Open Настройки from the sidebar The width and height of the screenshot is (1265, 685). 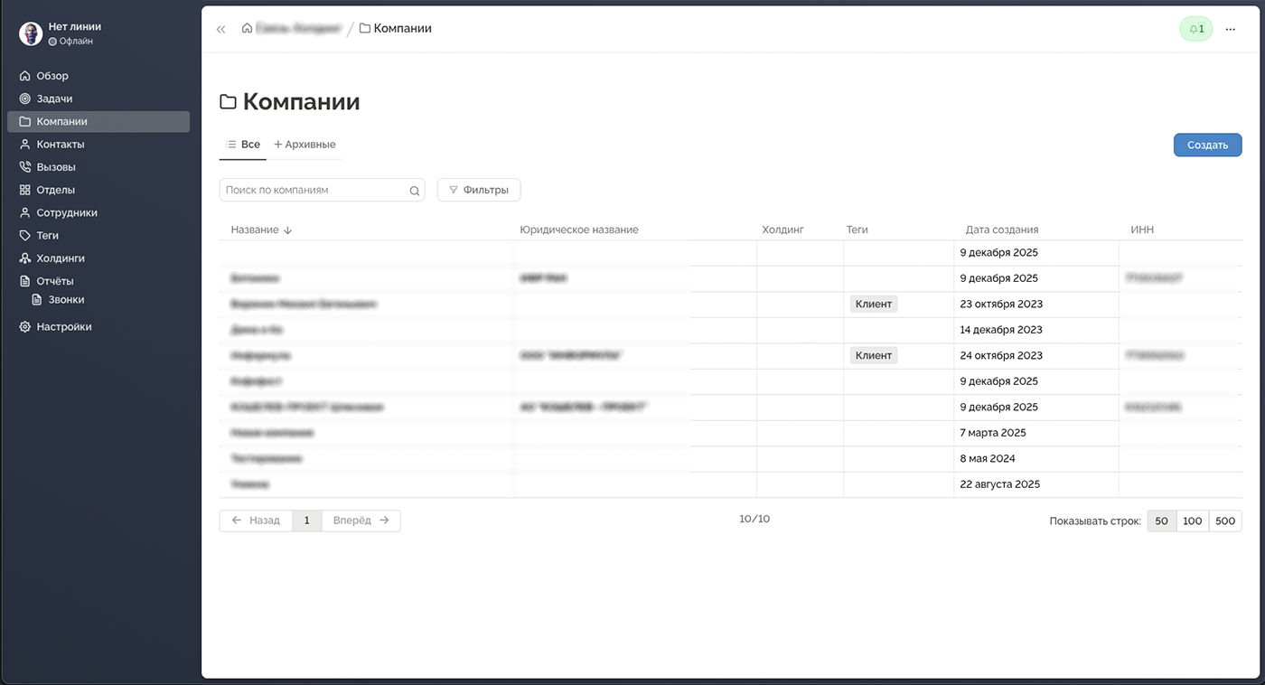[63, 327]
